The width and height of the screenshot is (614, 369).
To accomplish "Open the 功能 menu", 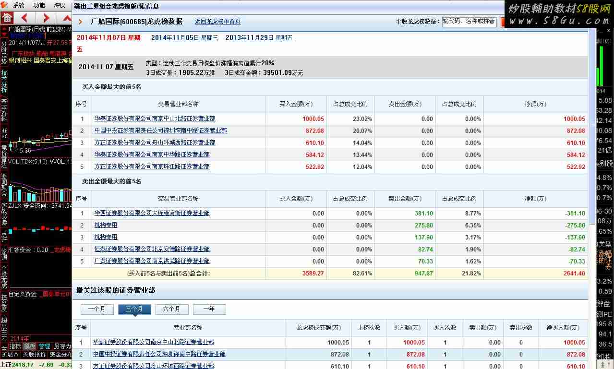I will coord(39,5).
